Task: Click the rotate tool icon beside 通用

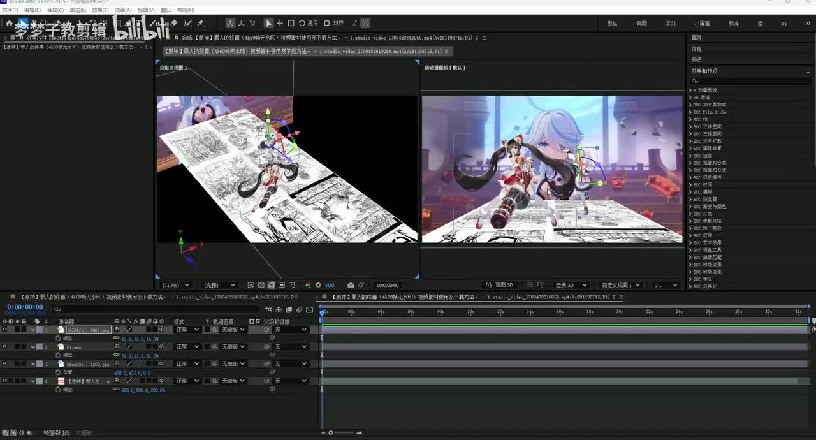Action: coord(302,24)
